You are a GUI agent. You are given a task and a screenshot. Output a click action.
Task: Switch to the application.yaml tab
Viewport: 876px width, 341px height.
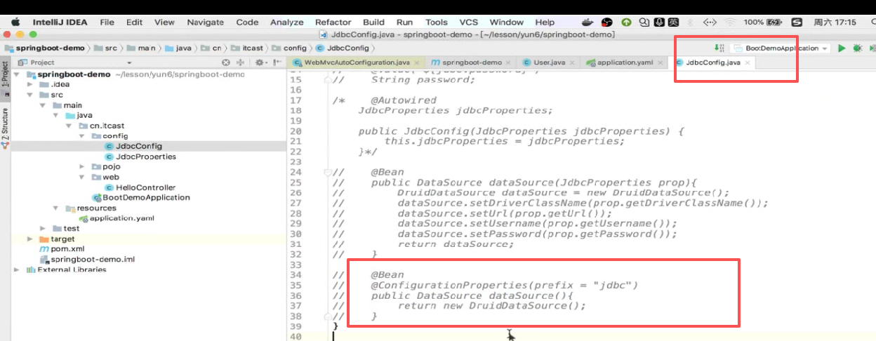pyautogui.click(x=625, y=62)
